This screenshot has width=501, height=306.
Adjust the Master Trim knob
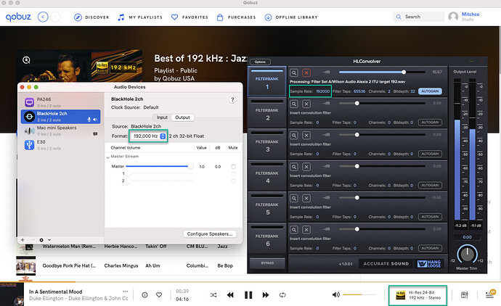tap(467, 255)
